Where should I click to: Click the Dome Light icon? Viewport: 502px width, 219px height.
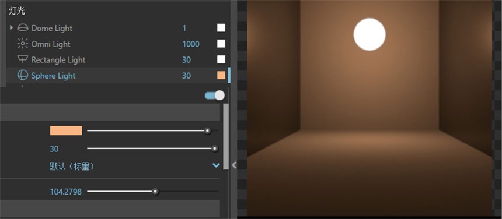(23, 28)
